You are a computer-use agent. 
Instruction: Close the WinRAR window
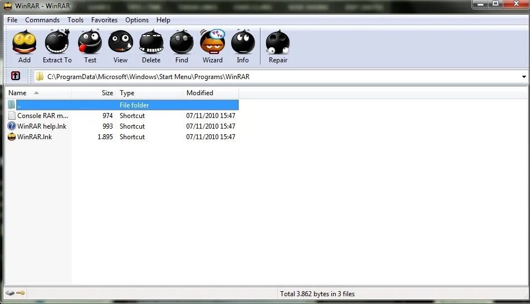tap(516, 4)
